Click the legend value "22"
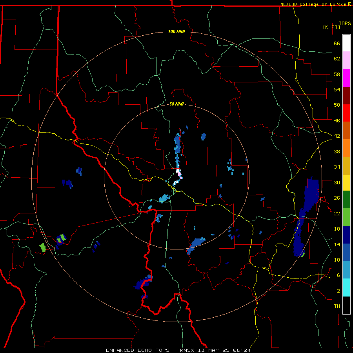This screenshot has width=353, height=353. tap(337, 213)
